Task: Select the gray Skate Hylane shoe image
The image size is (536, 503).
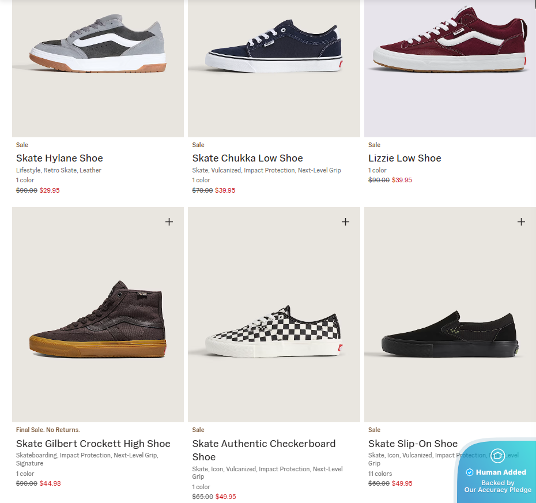Action: pos(98,46)
